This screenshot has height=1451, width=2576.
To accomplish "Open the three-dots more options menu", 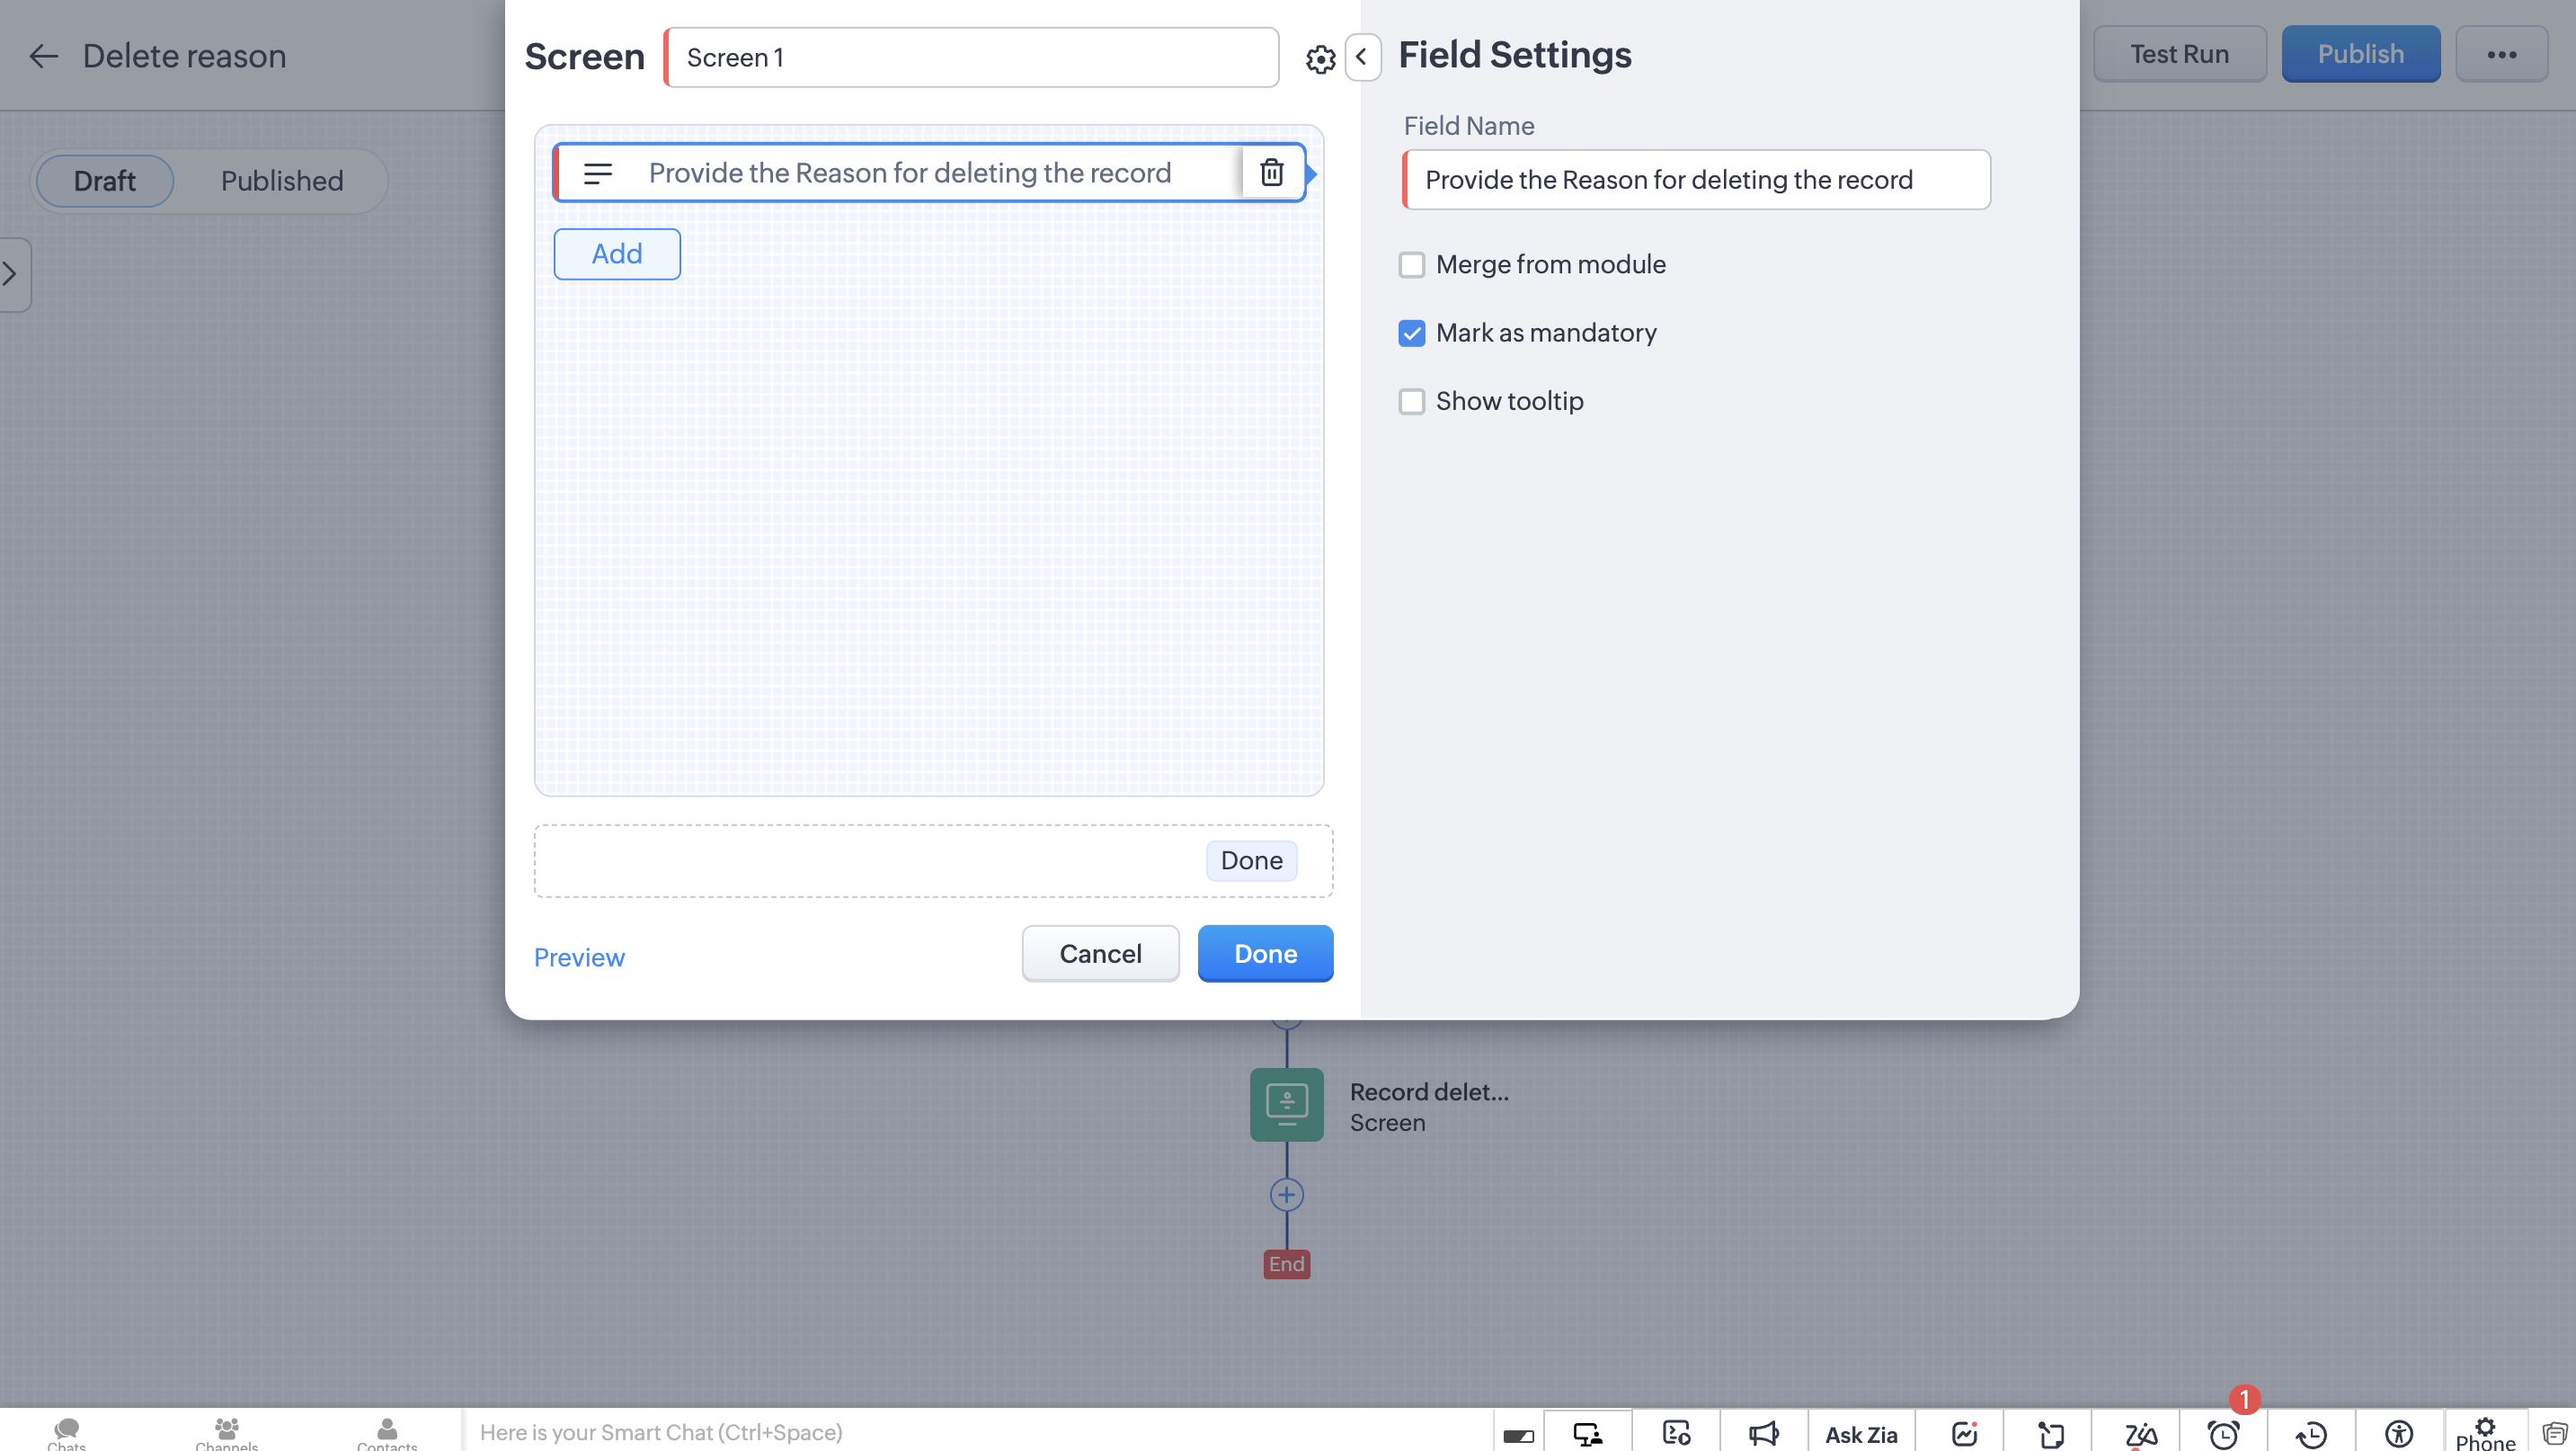I will point(2501,54).
